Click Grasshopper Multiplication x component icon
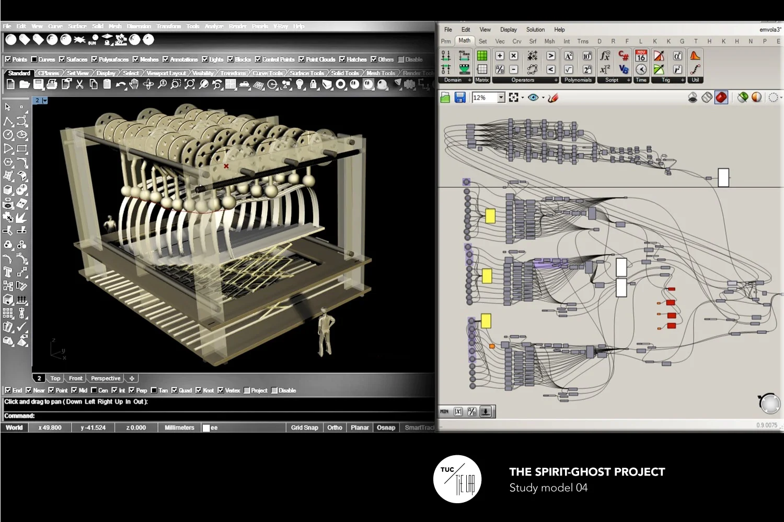Image resolution: width=784 pixels, height=522 pixels. [513, 56]
